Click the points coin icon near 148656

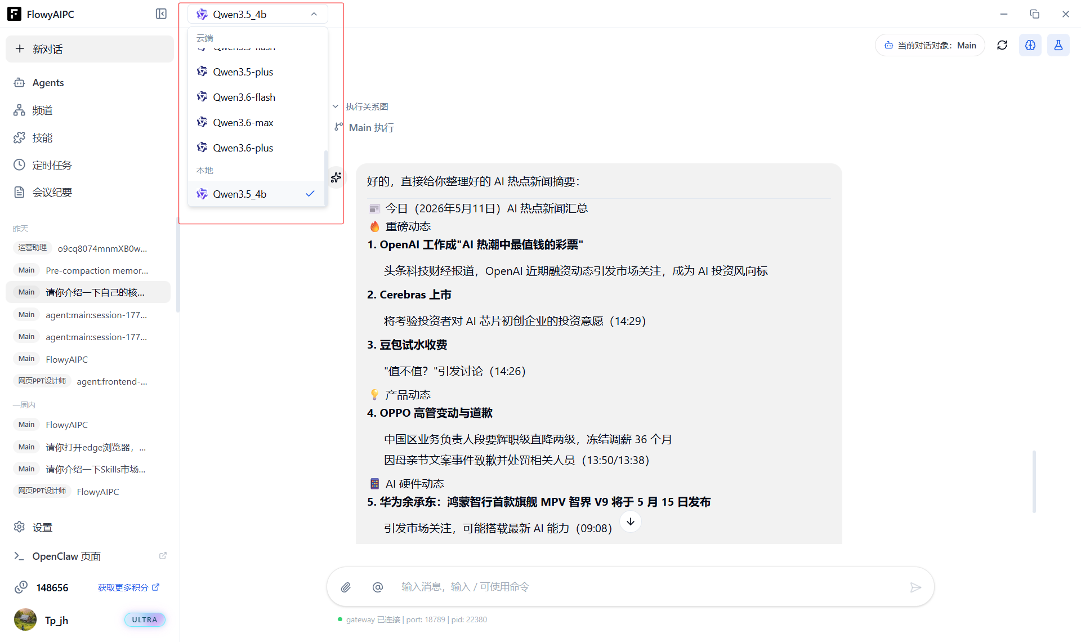pyautogui.click(x=21, y=587)
